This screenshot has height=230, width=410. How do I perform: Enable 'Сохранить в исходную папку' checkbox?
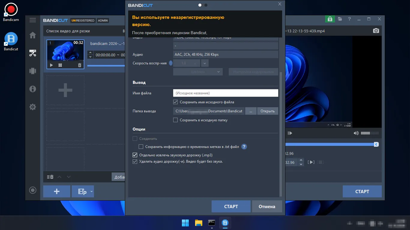(x=176, y=120)
